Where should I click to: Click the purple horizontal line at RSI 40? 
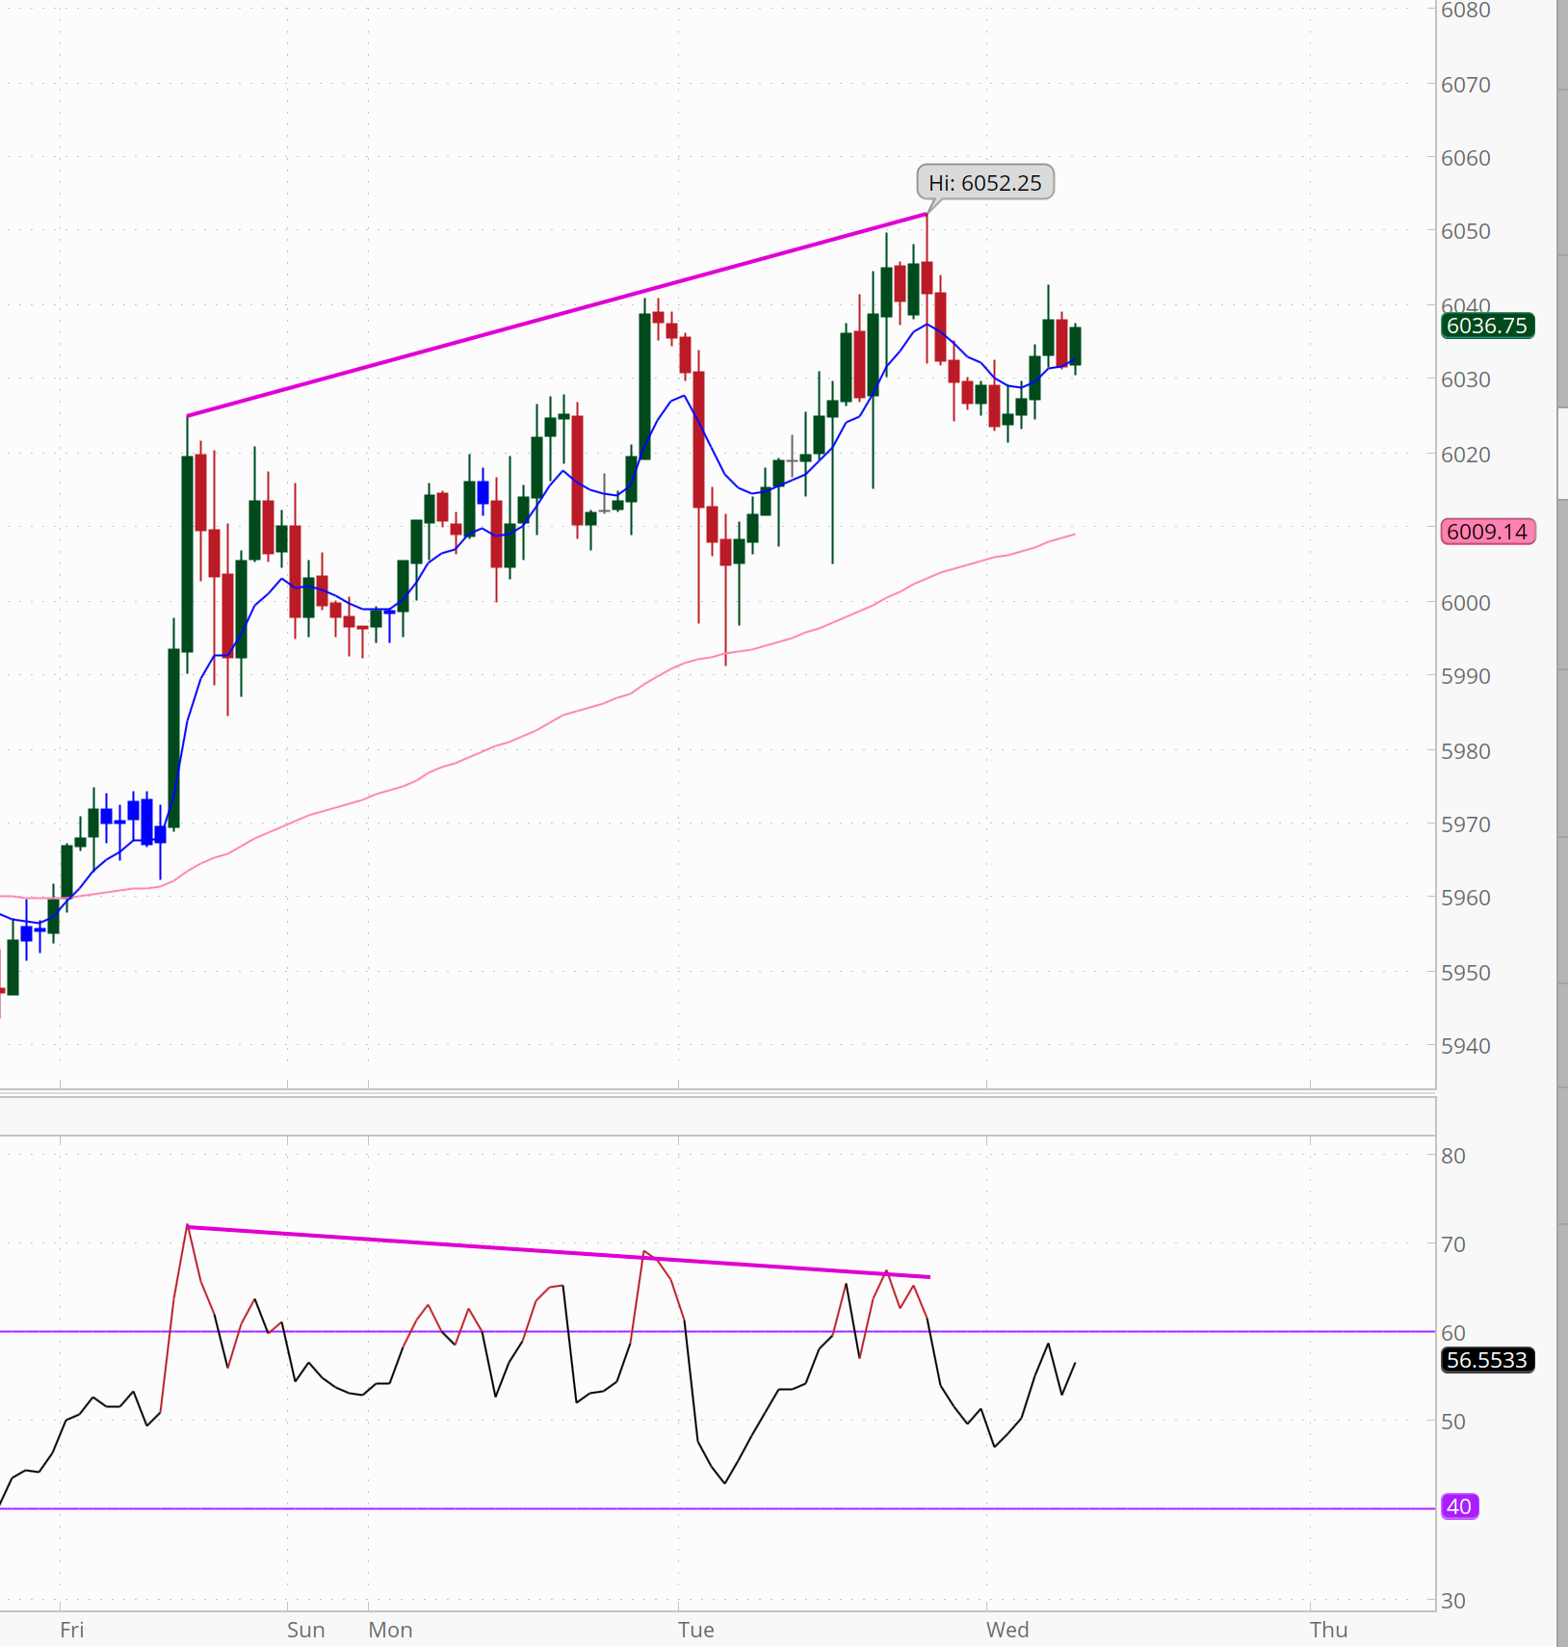pyautogui.click(x=718, y=1508)
